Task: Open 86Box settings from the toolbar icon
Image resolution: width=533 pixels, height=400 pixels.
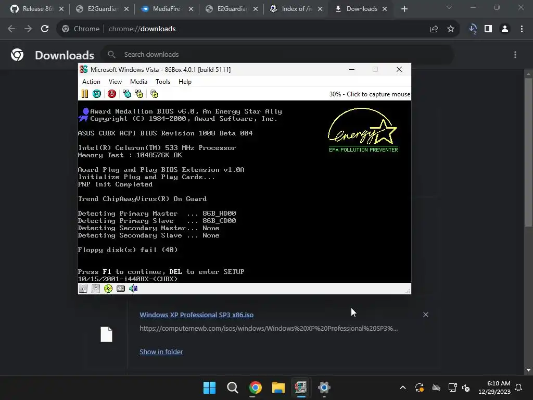Action: pyautogui.click(x=154, y=94)
